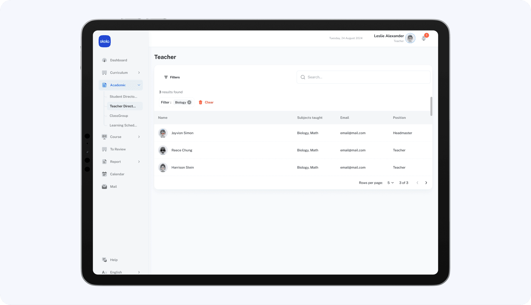Click Leslie Alexander's profile avatar
531x305 pixels.
(410, 38)
